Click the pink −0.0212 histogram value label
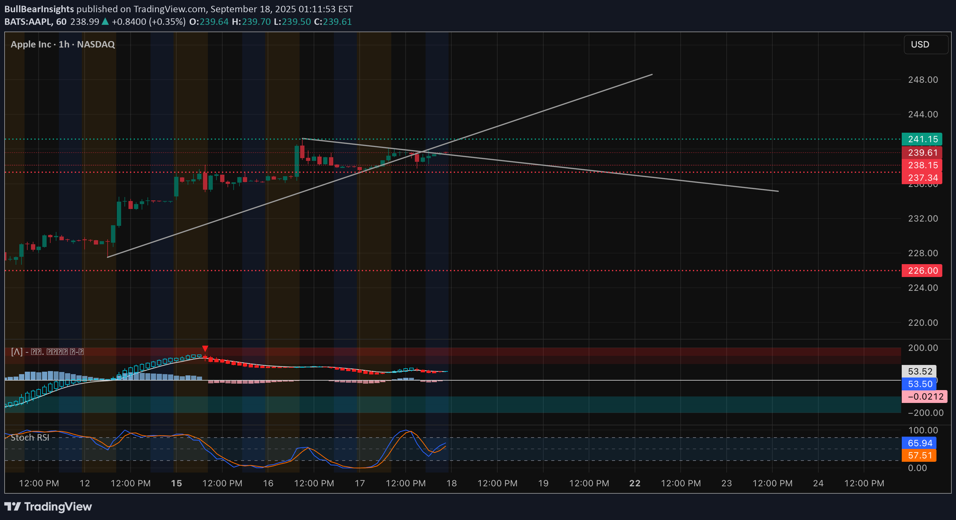The image size is (956, 520). pos(924,397)
